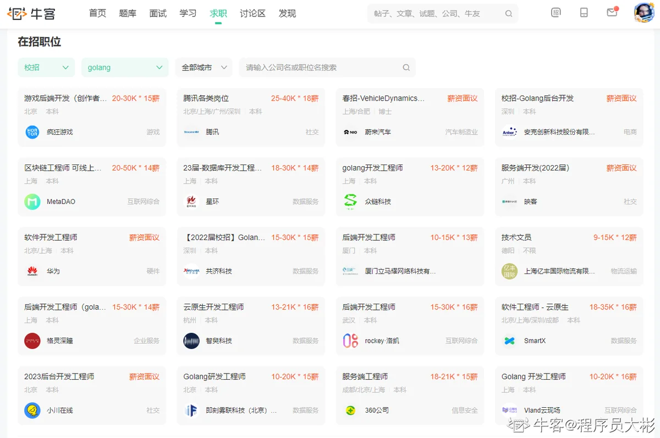Click the 格灵深瞳 company logo

[x=32, y=341]
